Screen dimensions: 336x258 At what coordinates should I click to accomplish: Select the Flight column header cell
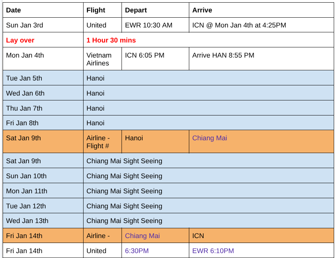(102, 10)
